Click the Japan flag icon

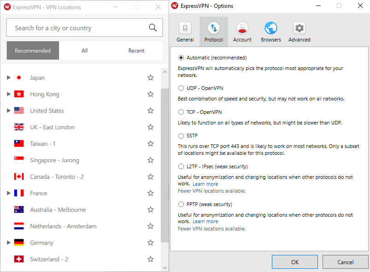[19, 77]
